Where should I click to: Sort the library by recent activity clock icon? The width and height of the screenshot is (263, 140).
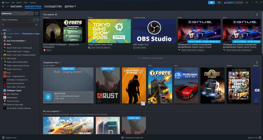pos(34,20)
